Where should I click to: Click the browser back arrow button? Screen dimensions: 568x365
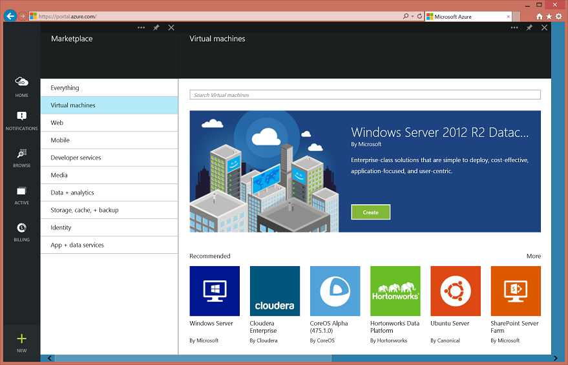click(x=10, y=16)
